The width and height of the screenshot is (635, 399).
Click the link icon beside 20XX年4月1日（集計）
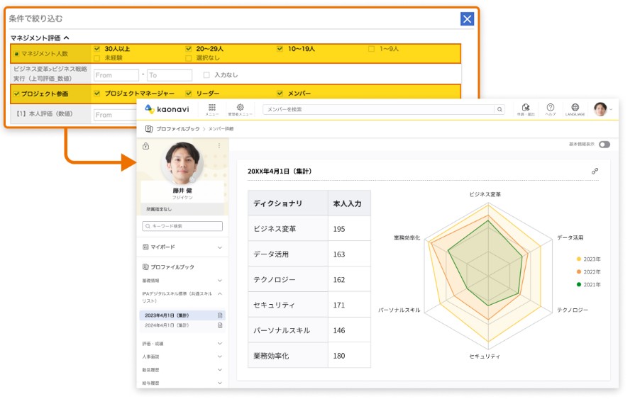tap(595, 172)
